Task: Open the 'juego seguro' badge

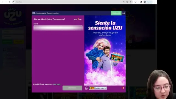Action: [x=98, y=88]
